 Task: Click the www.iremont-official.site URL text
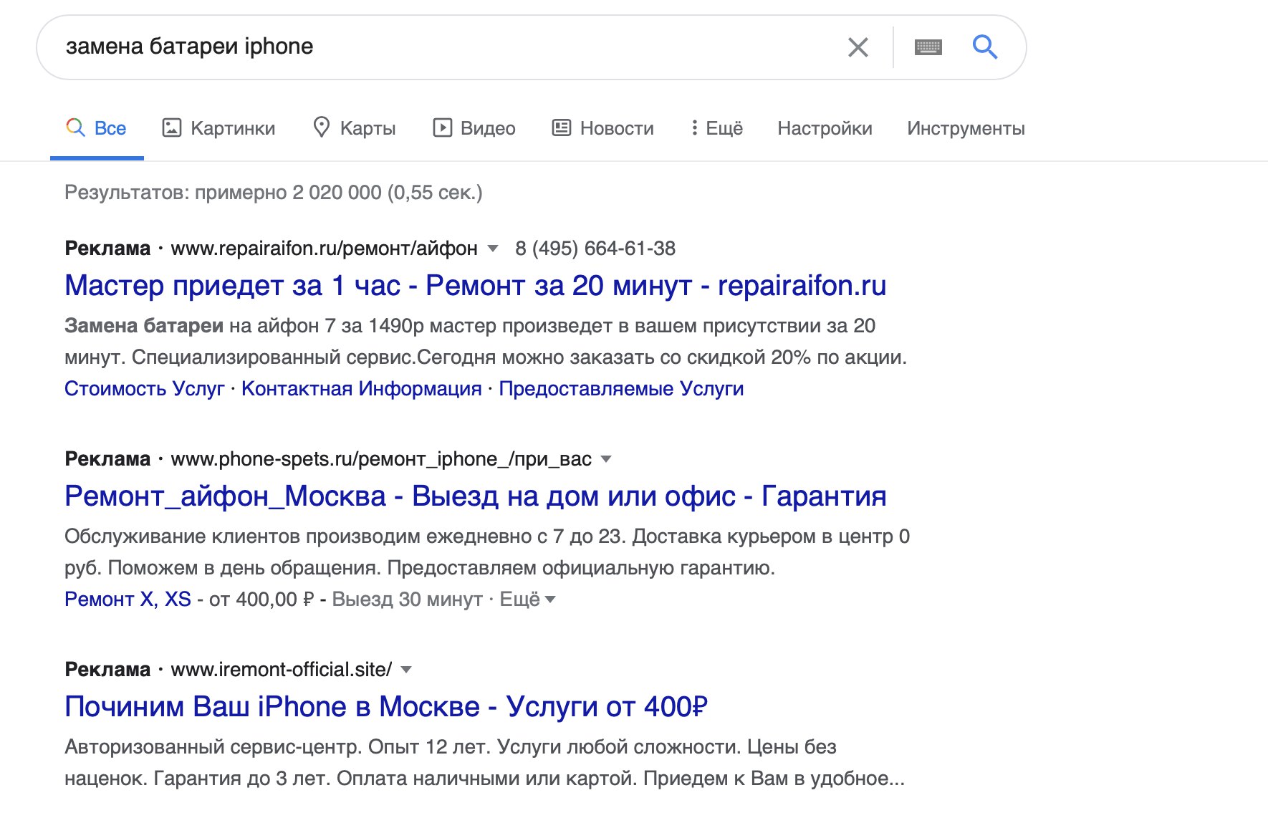click(282, 670)
